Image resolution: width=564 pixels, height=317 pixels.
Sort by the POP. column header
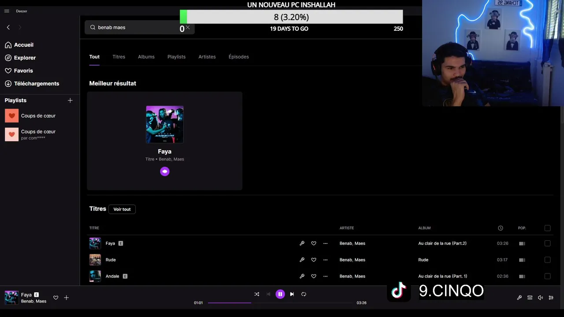tap(522, 228)
